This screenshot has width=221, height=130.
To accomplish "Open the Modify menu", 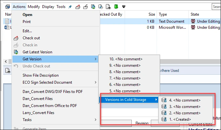I will coord(34,7).
